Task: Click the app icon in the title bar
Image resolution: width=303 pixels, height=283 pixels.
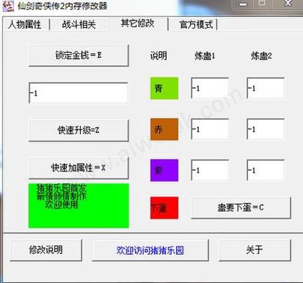Action: click(8, 6)
